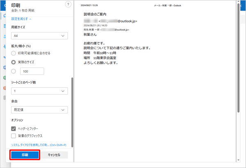This screenshot has height=168, width=246.
Task: Open the print dialog help icon
Action: [68, 5]
